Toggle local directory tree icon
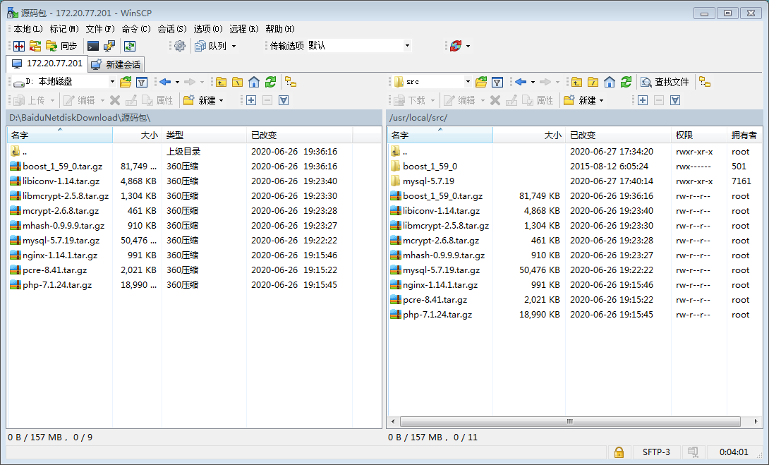This screenshot has width=769, height=465. [291, 82]
